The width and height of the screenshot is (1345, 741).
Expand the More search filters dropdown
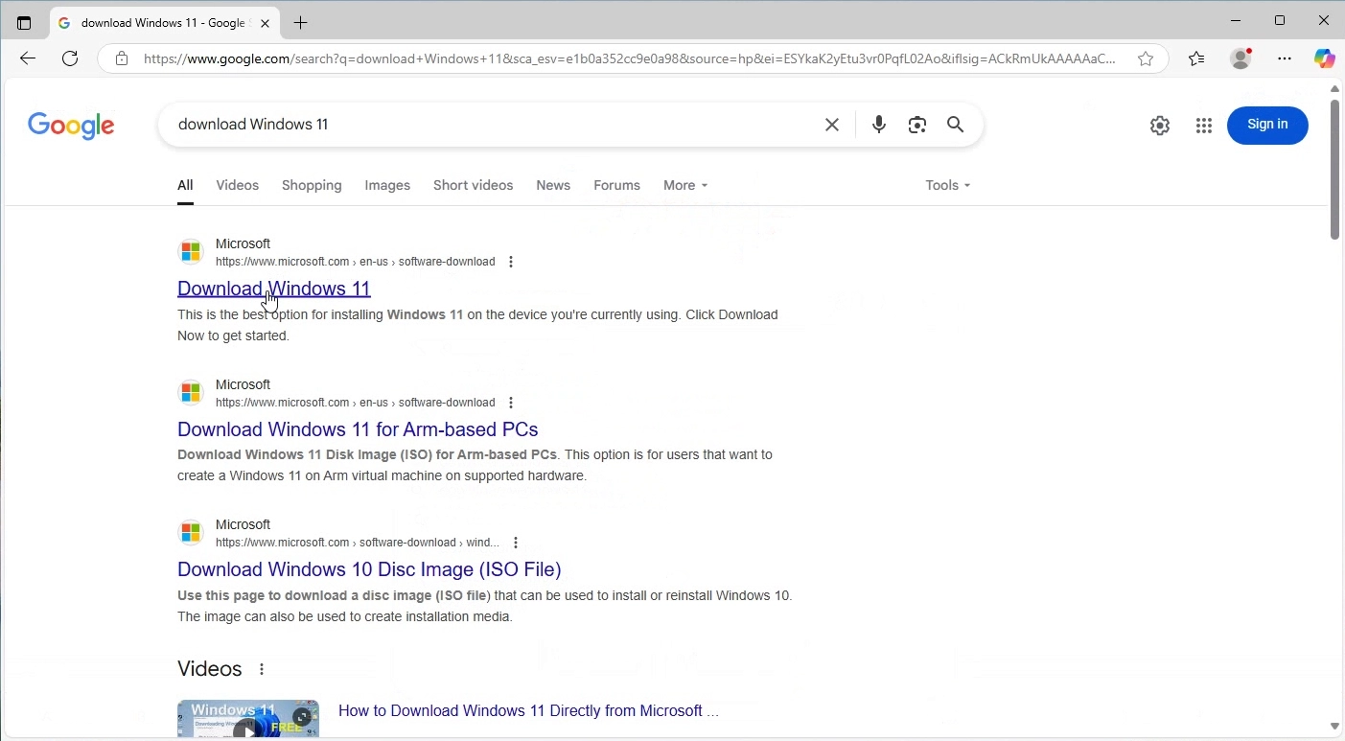[x=686, y=186]
